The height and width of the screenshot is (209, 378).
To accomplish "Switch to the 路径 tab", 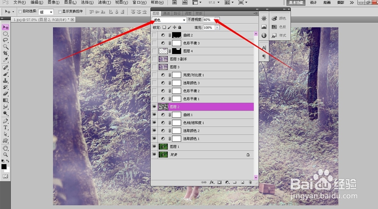I will click(177, 14).
